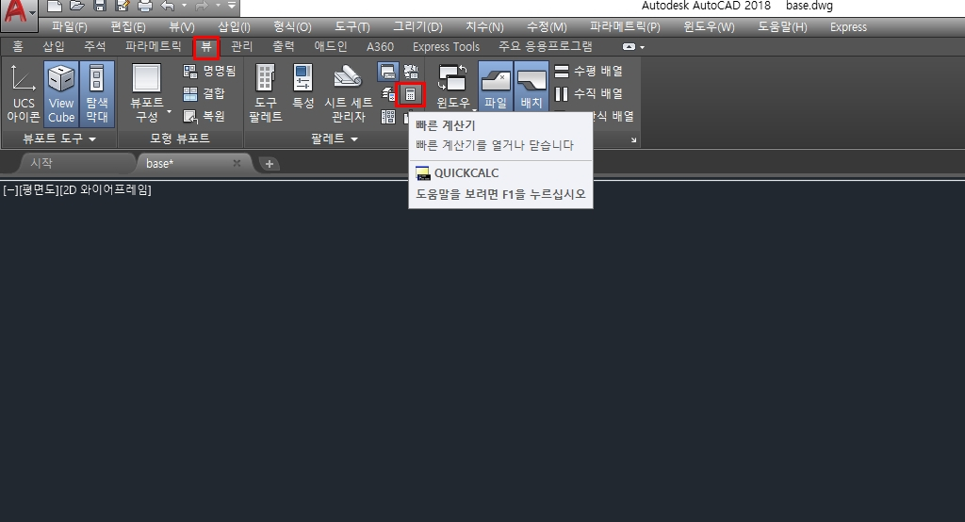Open the 도움말(H) menu
Image resolution: width=965 pixels, height=522 pixels.
(782, 27)
